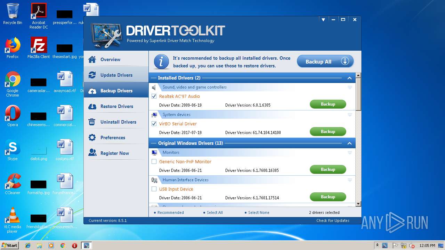Image resolution: width=445 pixels, height=250 pixels.
Task: Show hidden tray icons arrow
Action: (x=377, y=245)
